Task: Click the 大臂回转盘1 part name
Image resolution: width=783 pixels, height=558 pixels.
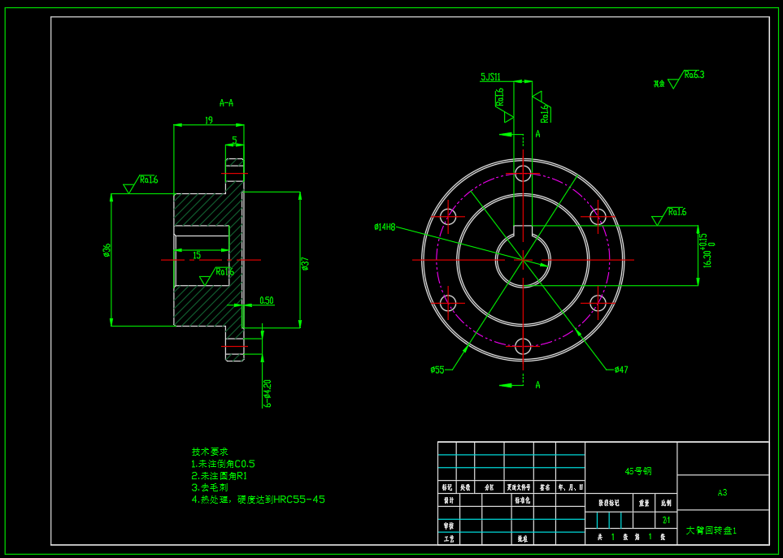Action: pos(711,530)
